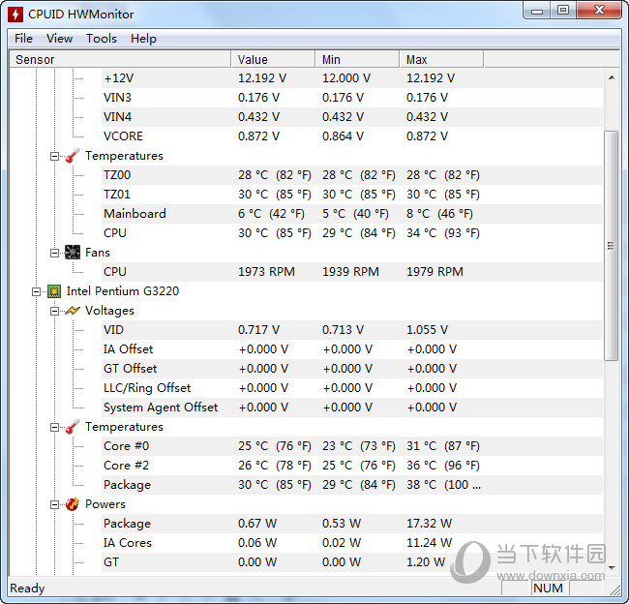This screenshot has width=629, height=604.
Task: Click the thermometer icon beside mainboard Temperatures
Action: coord(73,156)
